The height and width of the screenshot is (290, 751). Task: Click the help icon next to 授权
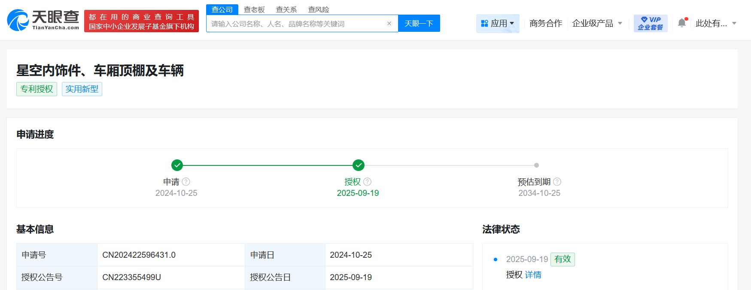click(x=368, y=182)
